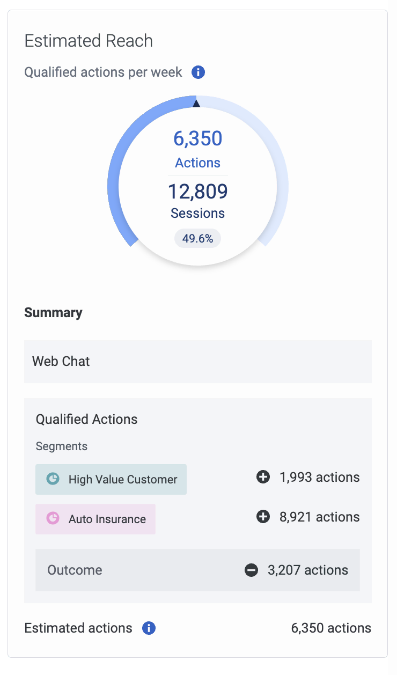Click info icon next to Estimated actions
The width and height of the screenshot is (397, 675).
click(149, 628)
